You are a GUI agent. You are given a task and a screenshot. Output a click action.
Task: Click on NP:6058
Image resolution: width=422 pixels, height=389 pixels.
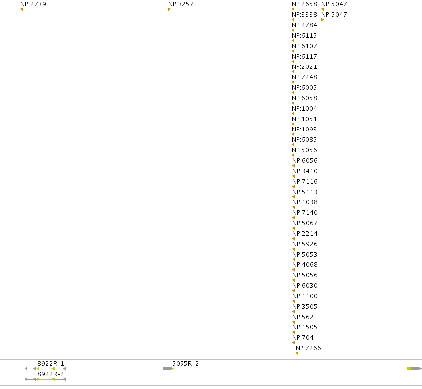coord(304,98)
